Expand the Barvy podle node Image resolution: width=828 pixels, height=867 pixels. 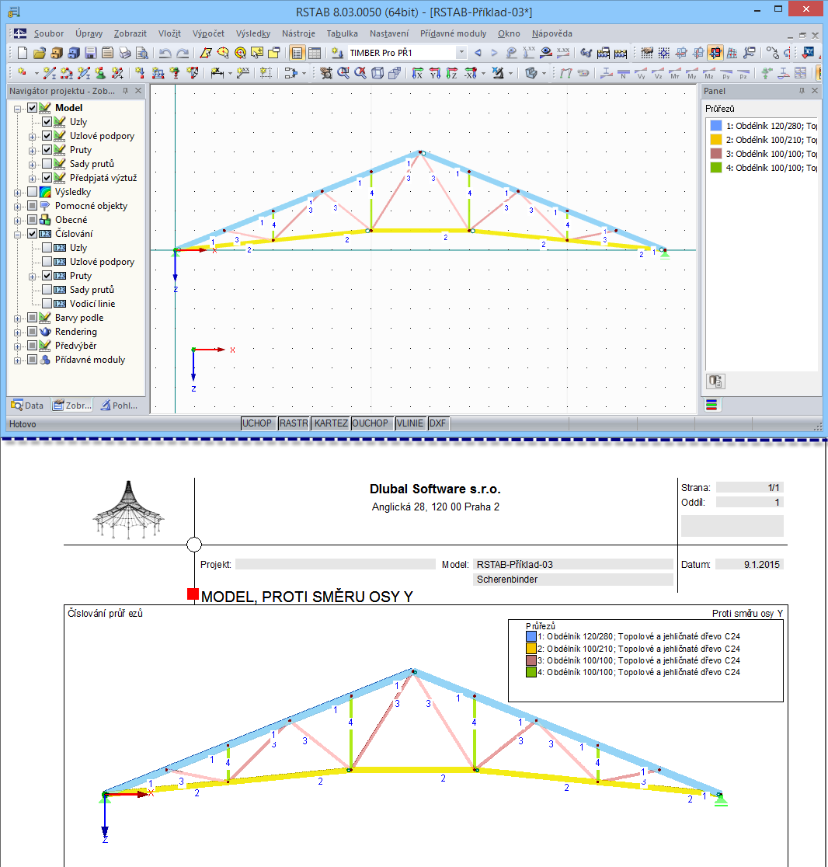18,319
